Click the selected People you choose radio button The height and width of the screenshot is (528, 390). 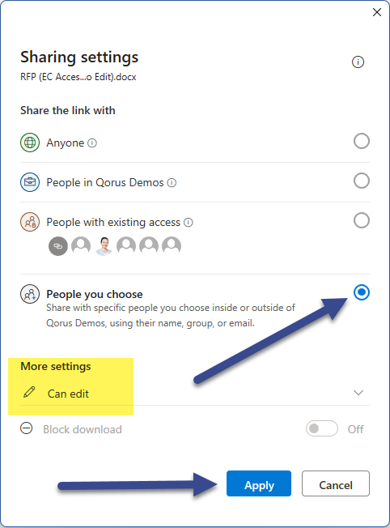coord(362,292)
